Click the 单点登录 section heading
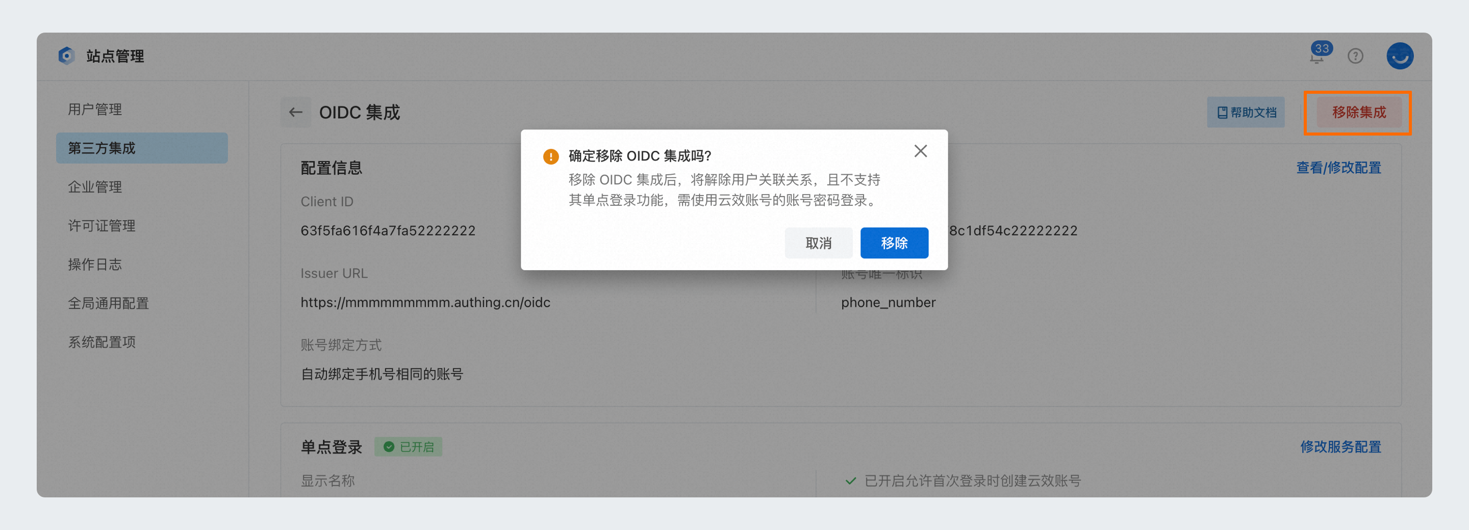This screenshot has height=530, width=1469. tap(332, 447)
